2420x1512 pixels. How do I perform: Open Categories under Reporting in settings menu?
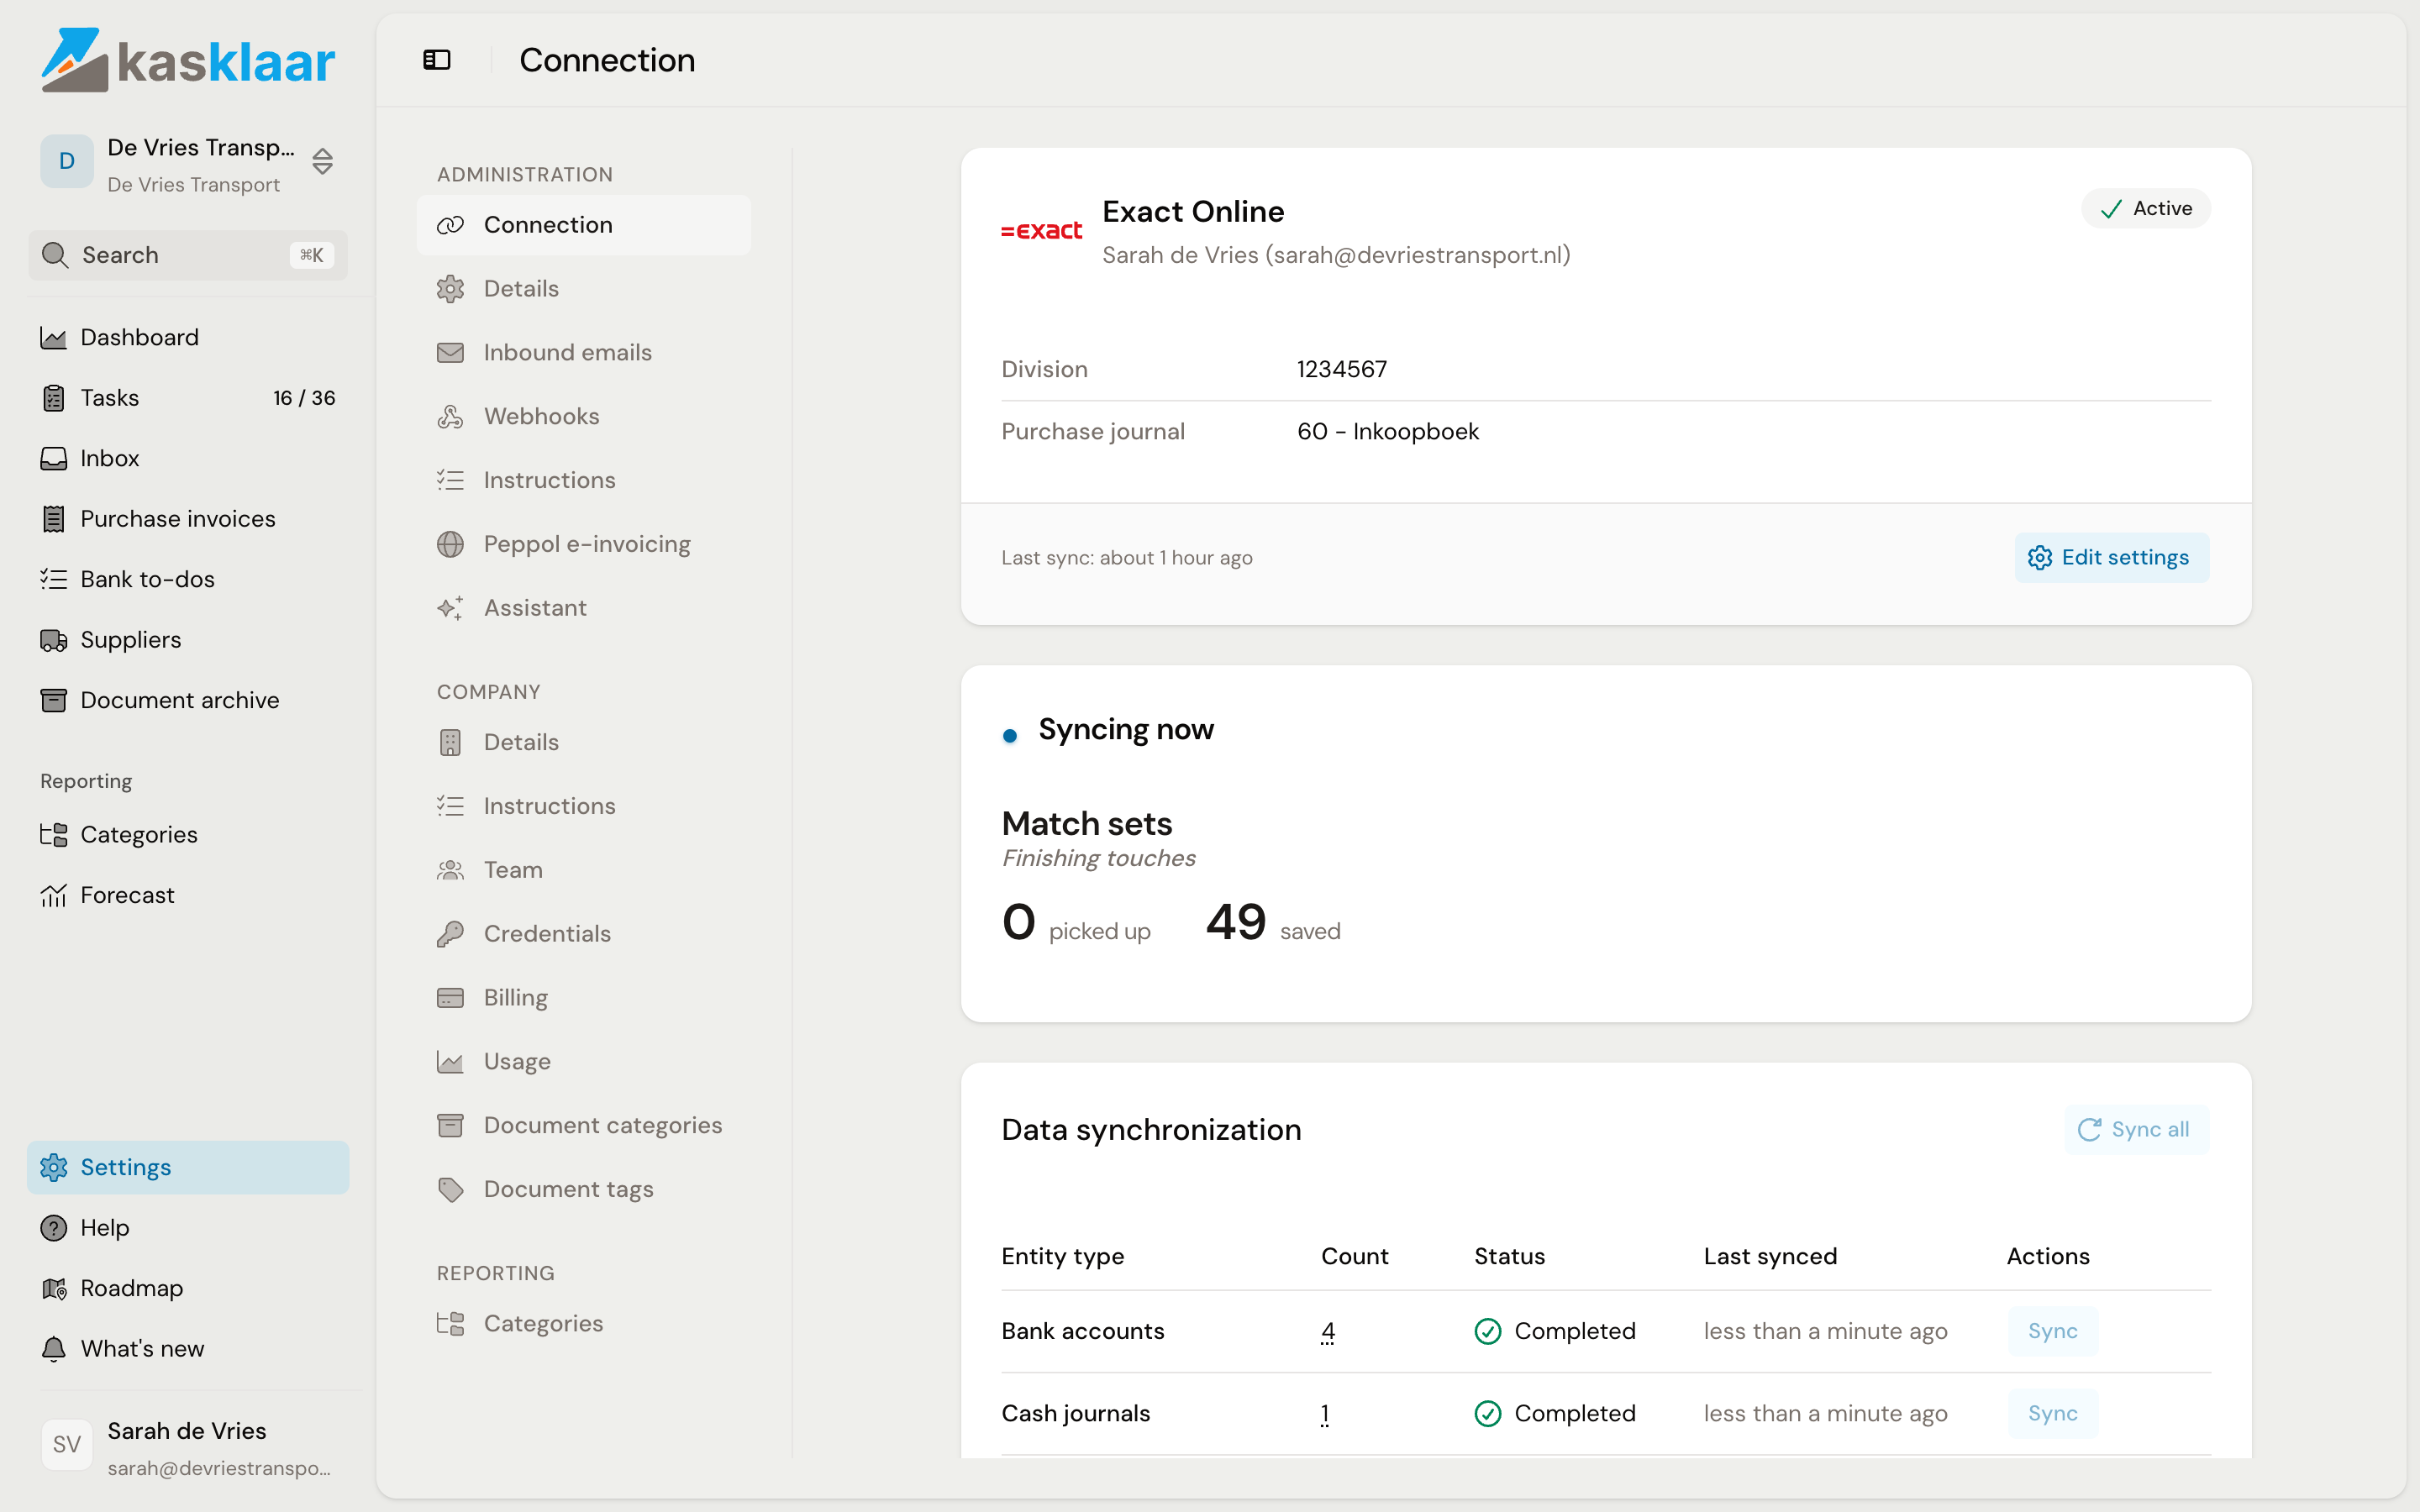583,1324
